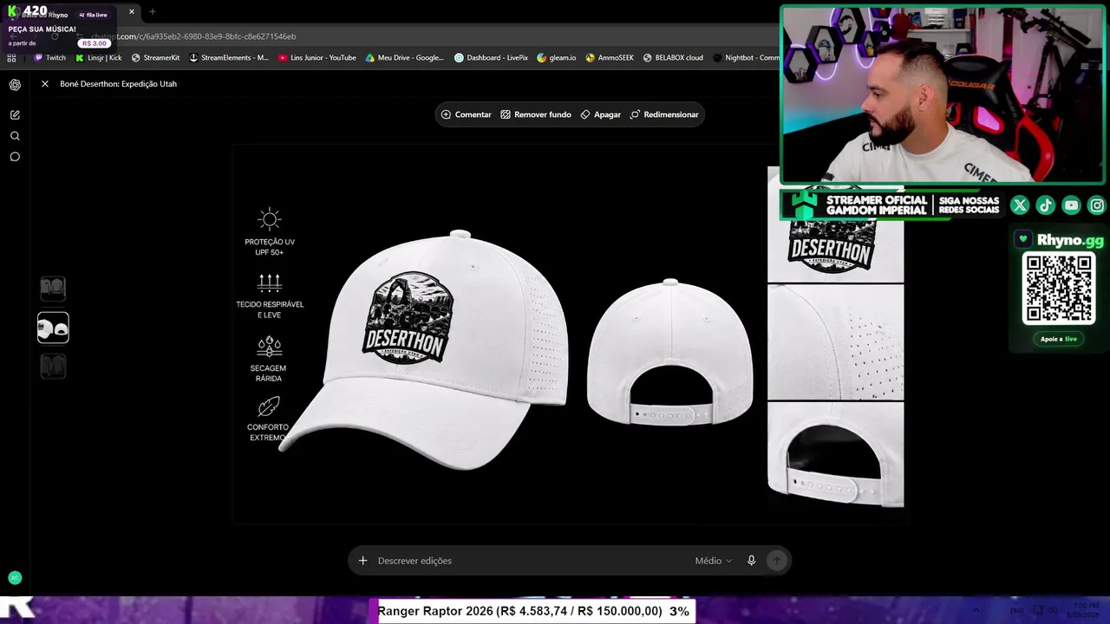
Task: Open the Meu Drive - Google bookmark
Action: tap(405, 58)
